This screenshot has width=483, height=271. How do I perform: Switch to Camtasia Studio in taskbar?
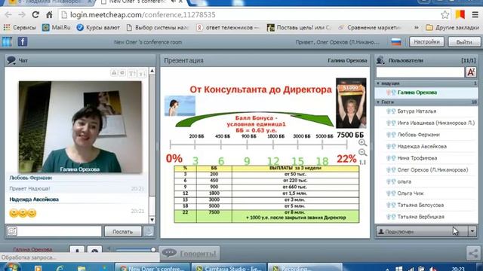[229, 268]
